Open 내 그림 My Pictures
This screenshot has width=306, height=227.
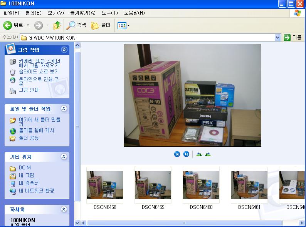26,175
